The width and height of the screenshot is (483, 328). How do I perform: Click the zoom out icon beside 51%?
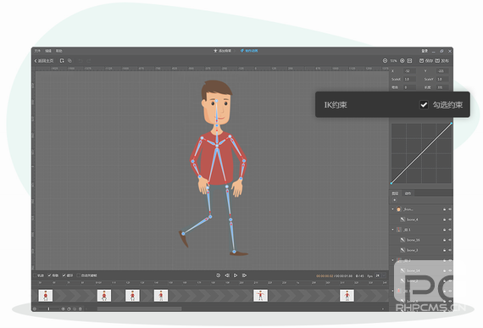click(x=385, y=61)
